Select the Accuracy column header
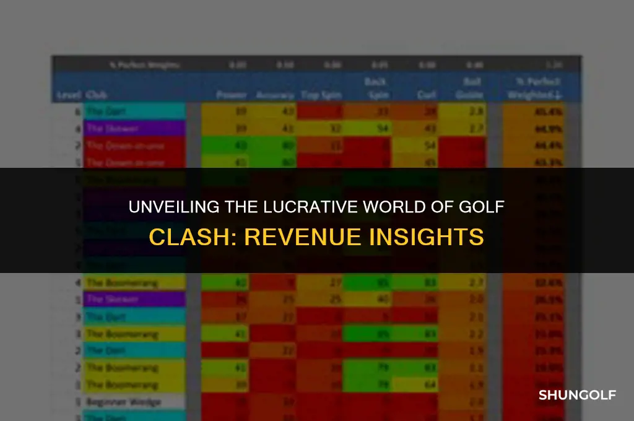634x421 pixels. coord(275,95)
